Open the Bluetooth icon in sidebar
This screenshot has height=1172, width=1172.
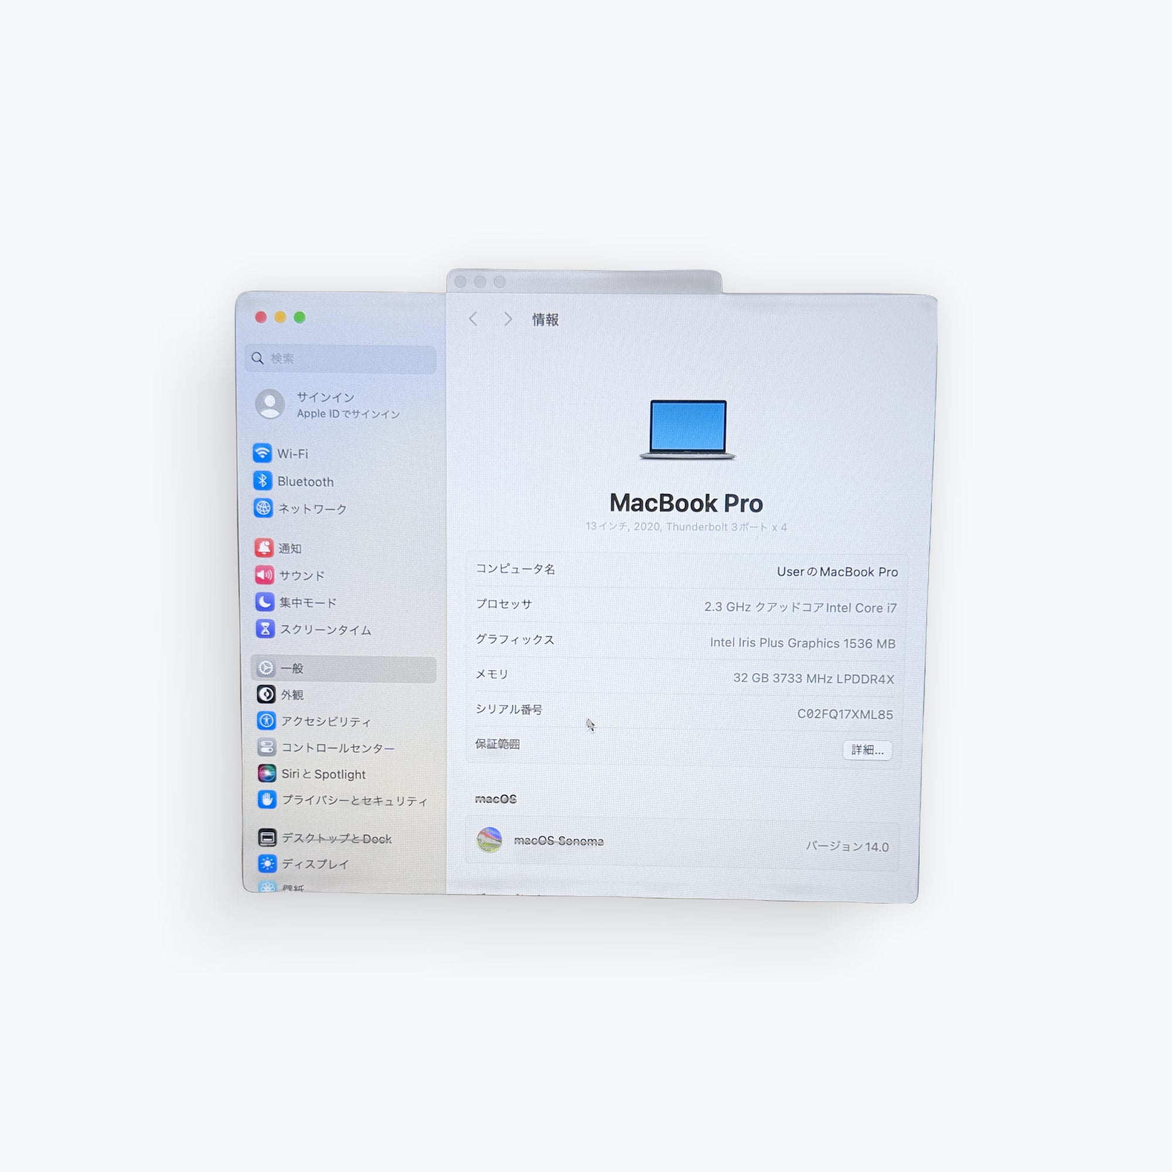(x=263, y=481)
